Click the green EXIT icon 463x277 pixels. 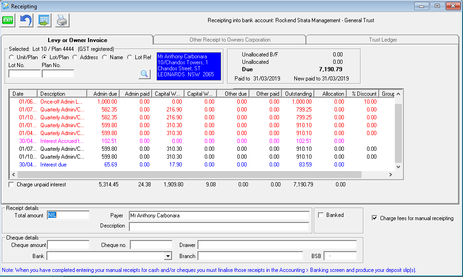pyautogui.click(x=8, y=20)
